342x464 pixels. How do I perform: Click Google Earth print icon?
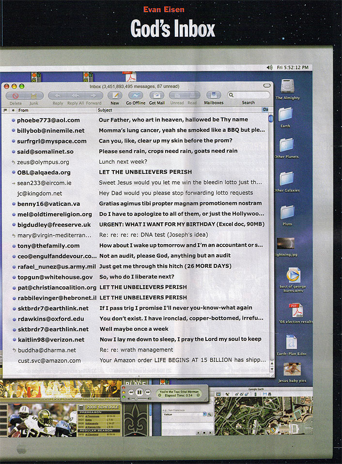tap(269, 394)
